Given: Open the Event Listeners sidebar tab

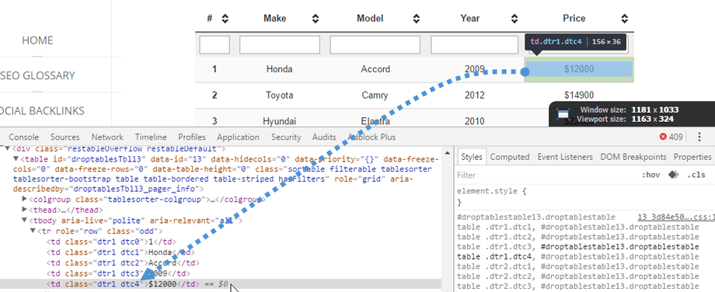Looking at the screenshot, I should (565, 157).
